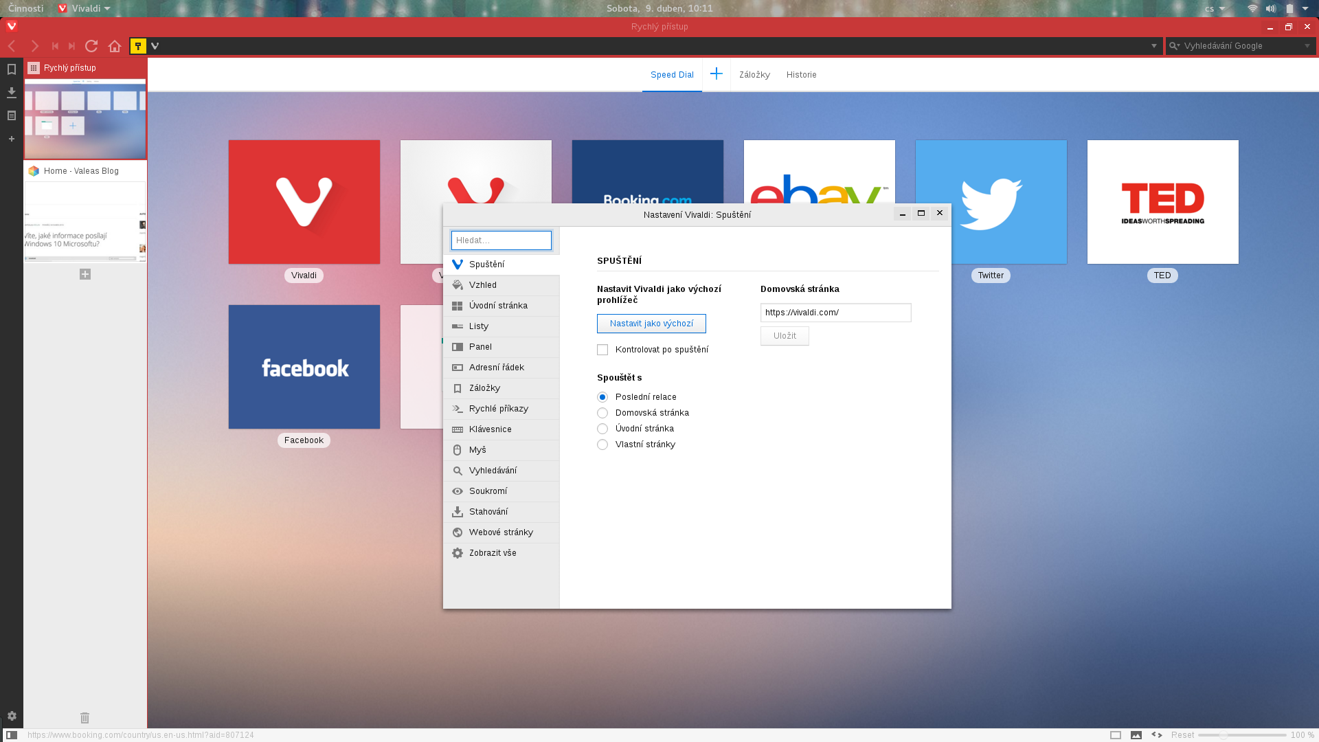Image resolution: width=1319 pixels, height=742 pixels.
Task: Click Nastavit jako výchozí button
Action: point(651,324)
